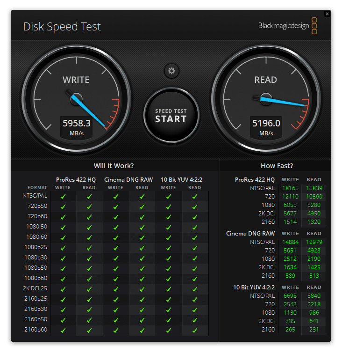Click Cinema DNG 1080 write value 2512
The image size is (342, 354).
[x=290, y=259]
